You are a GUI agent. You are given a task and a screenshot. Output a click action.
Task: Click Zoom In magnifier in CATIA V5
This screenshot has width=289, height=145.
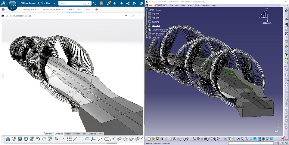(242, 139)
